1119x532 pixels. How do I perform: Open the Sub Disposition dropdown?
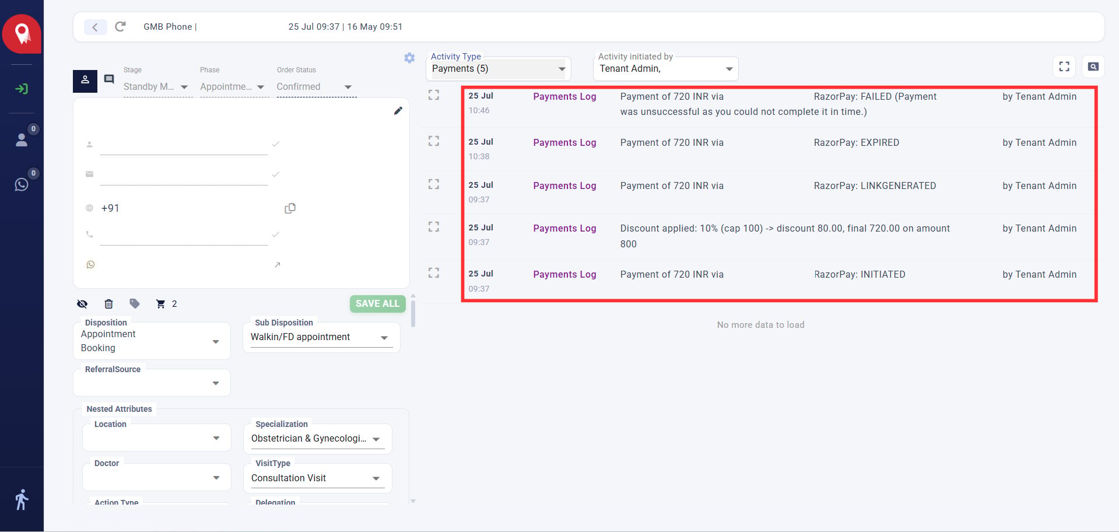tap(321, 337)
